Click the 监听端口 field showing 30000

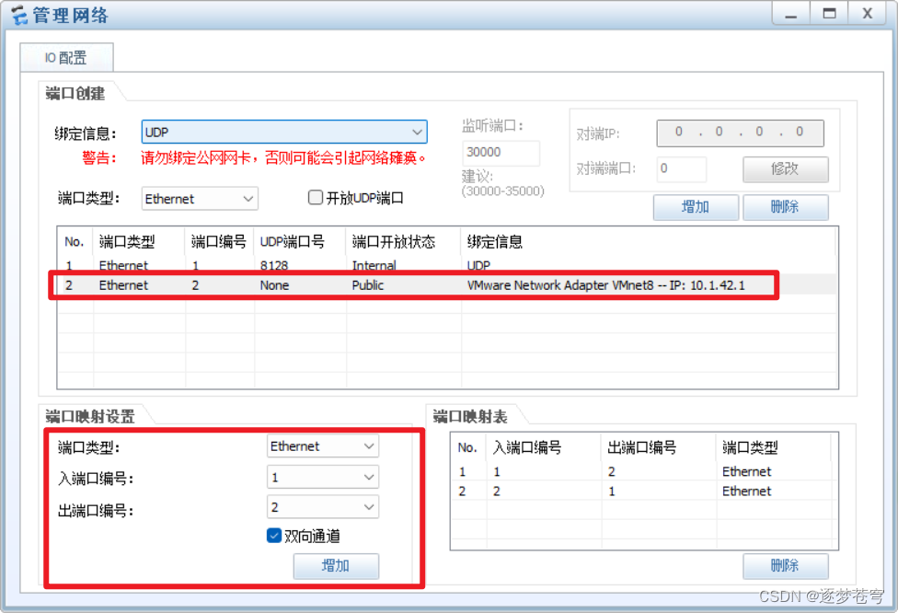tap(501, 153)
